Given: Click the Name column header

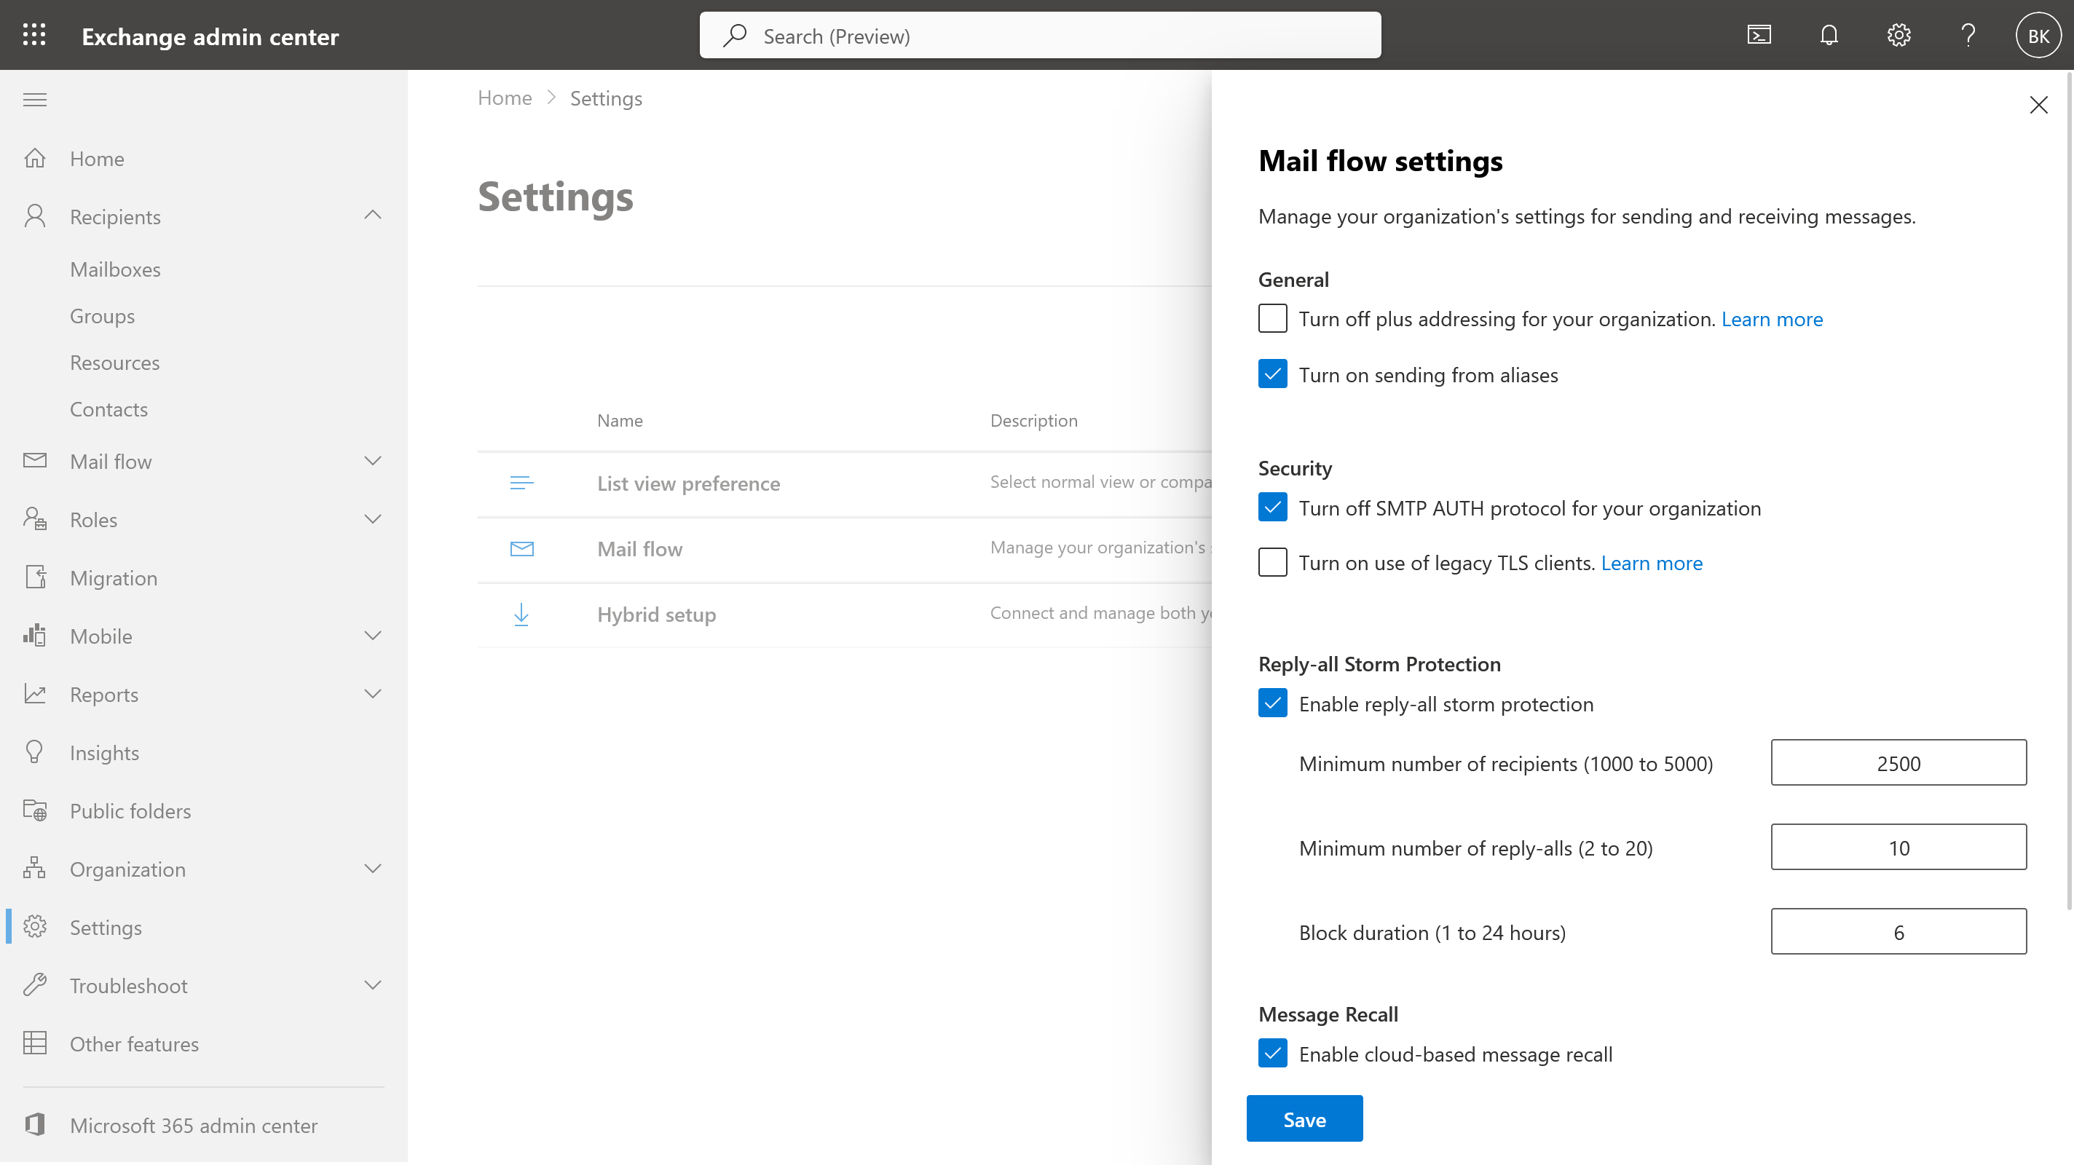Looking at the screenshot, I should coord(619,420).
